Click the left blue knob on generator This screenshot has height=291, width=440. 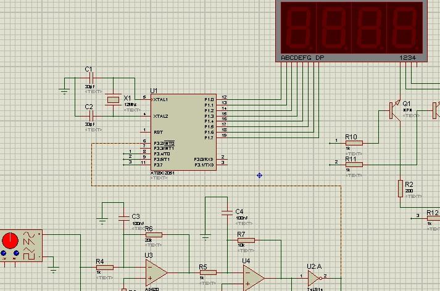coord(4,253)
